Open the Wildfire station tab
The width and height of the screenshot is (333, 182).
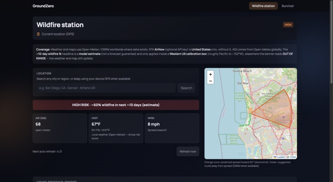(263, 6)
